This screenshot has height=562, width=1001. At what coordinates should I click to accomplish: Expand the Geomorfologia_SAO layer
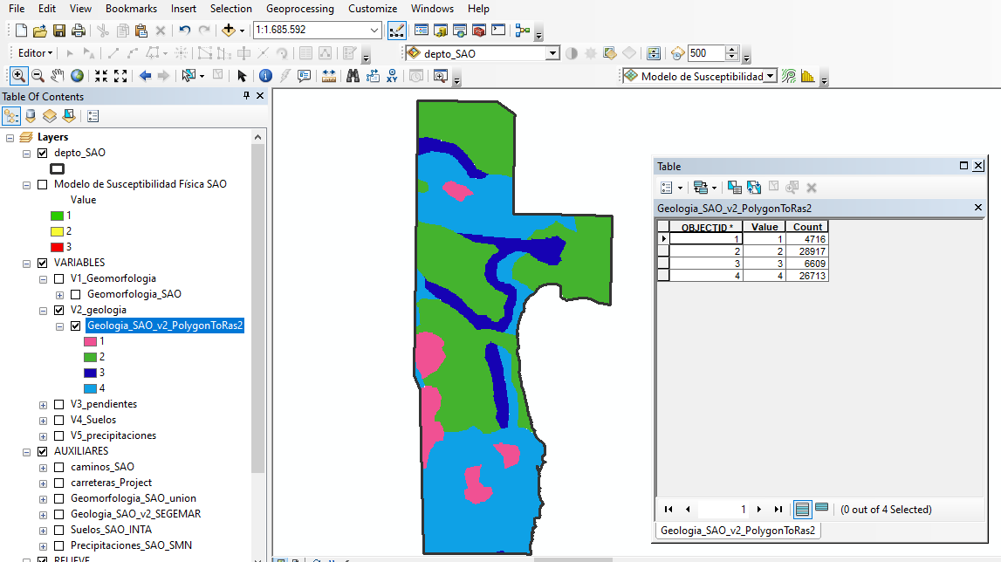click(59, 295)
